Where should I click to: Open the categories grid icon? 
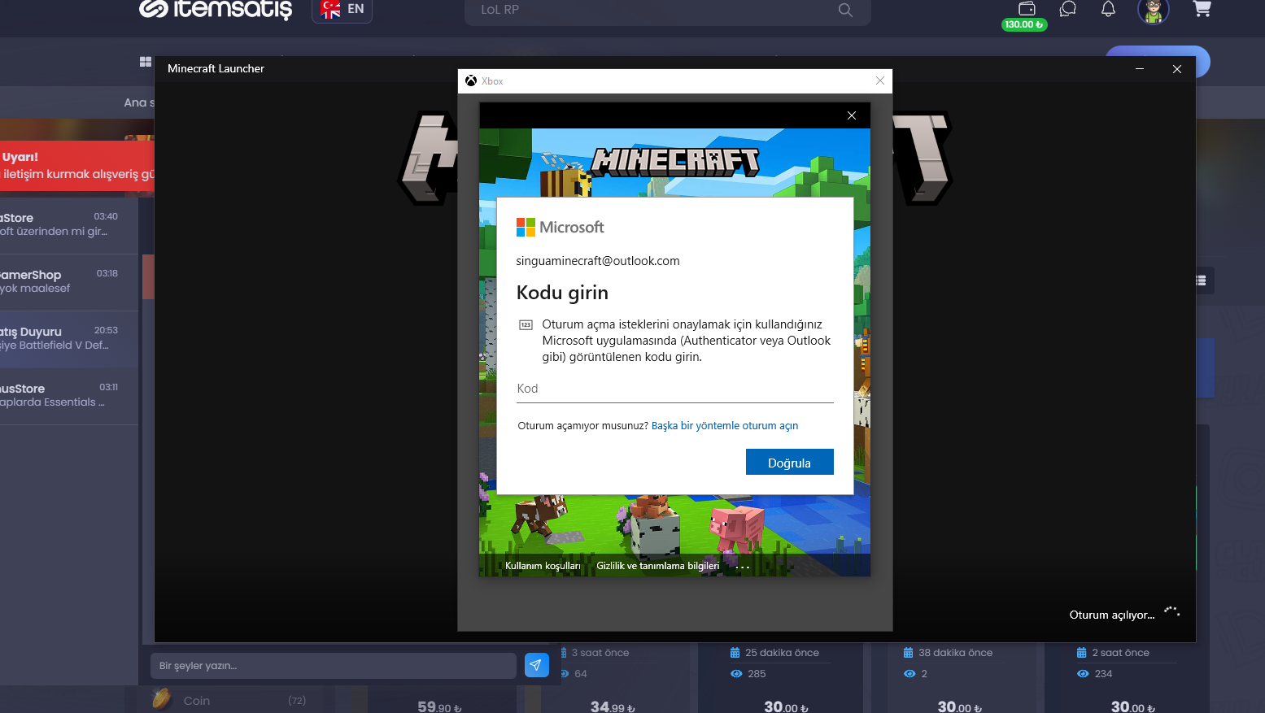click(146, 62)
